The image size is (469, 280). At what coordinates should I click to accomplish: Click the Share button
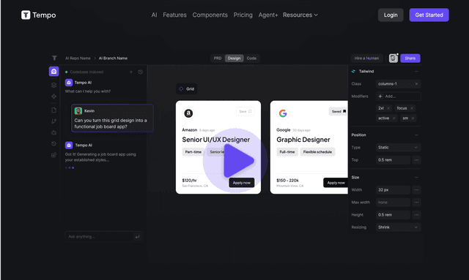coord(410,58)
